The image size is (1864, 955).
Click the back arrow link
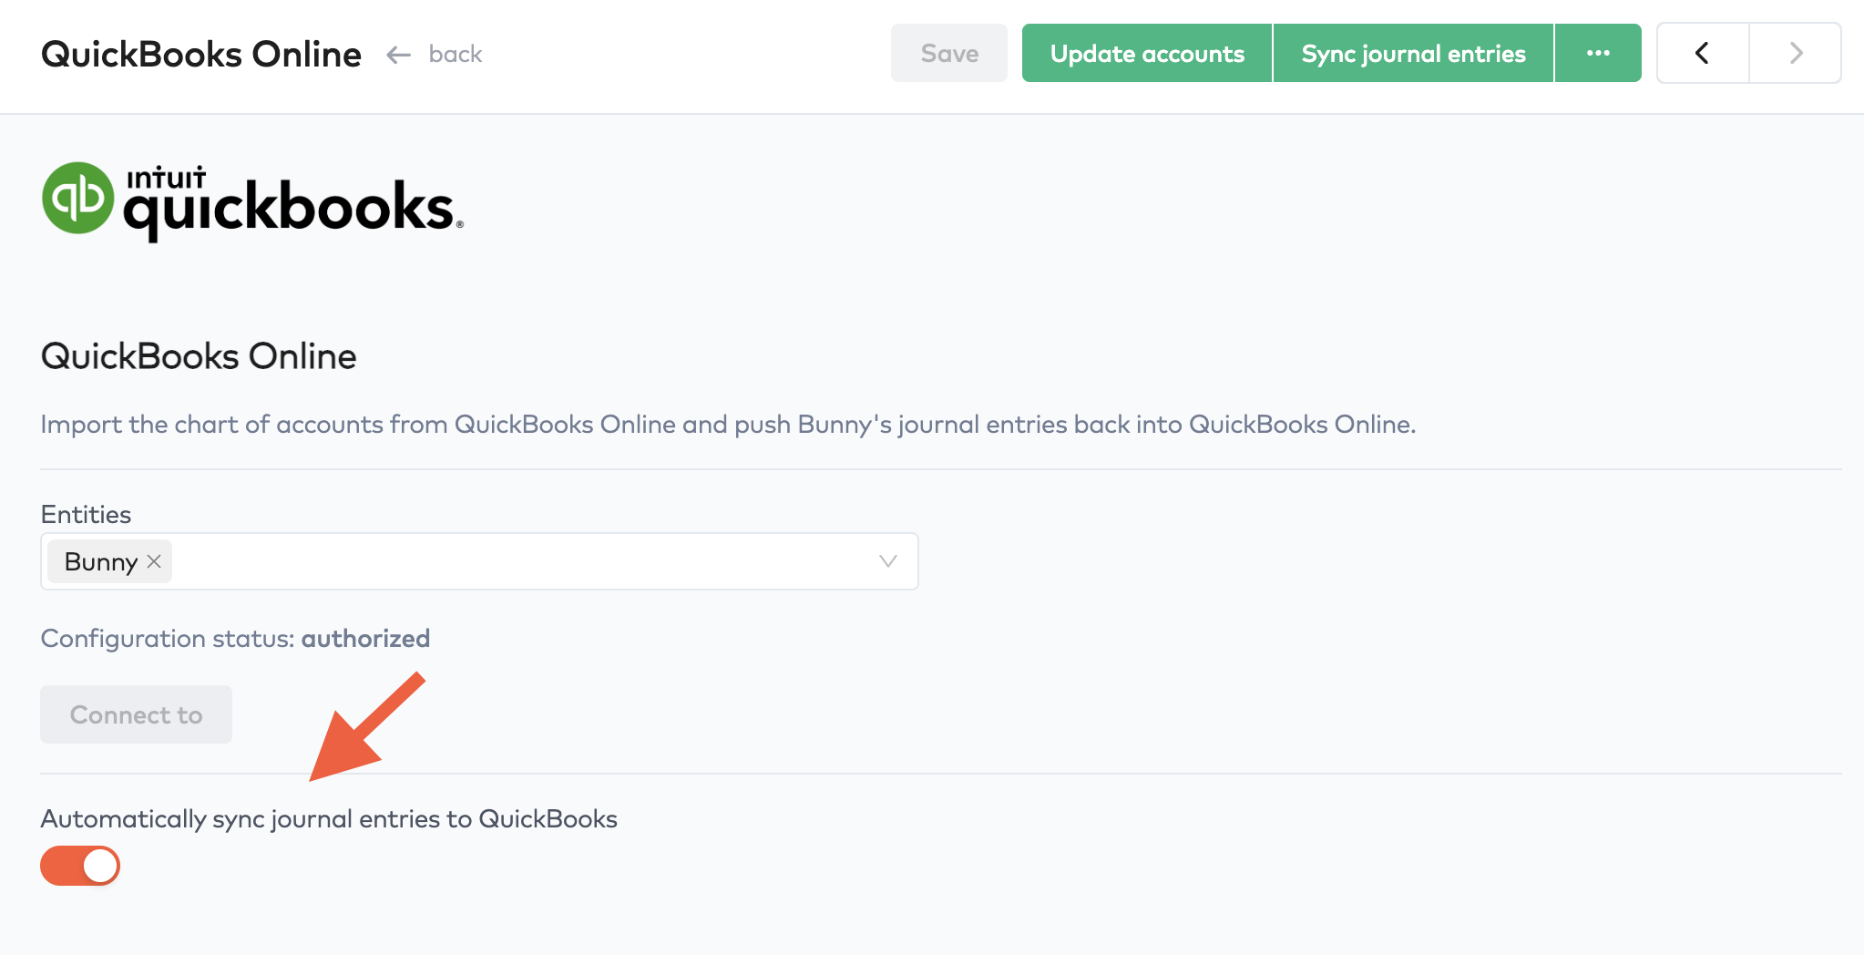click(x=435, y=55)
